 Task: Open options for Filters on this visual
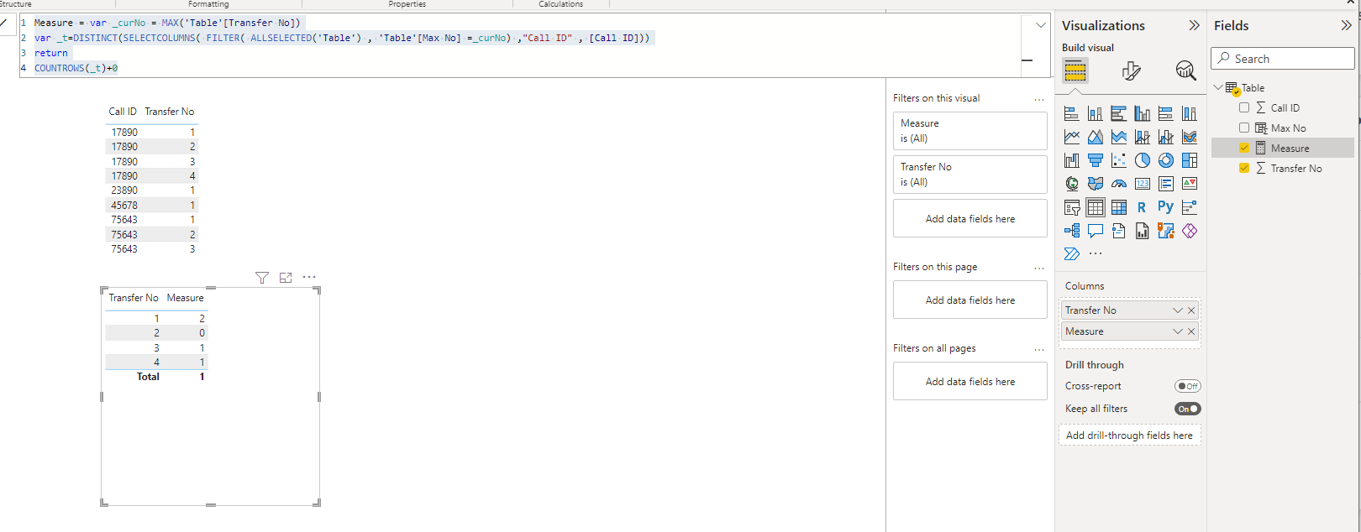coord(1039,99)
